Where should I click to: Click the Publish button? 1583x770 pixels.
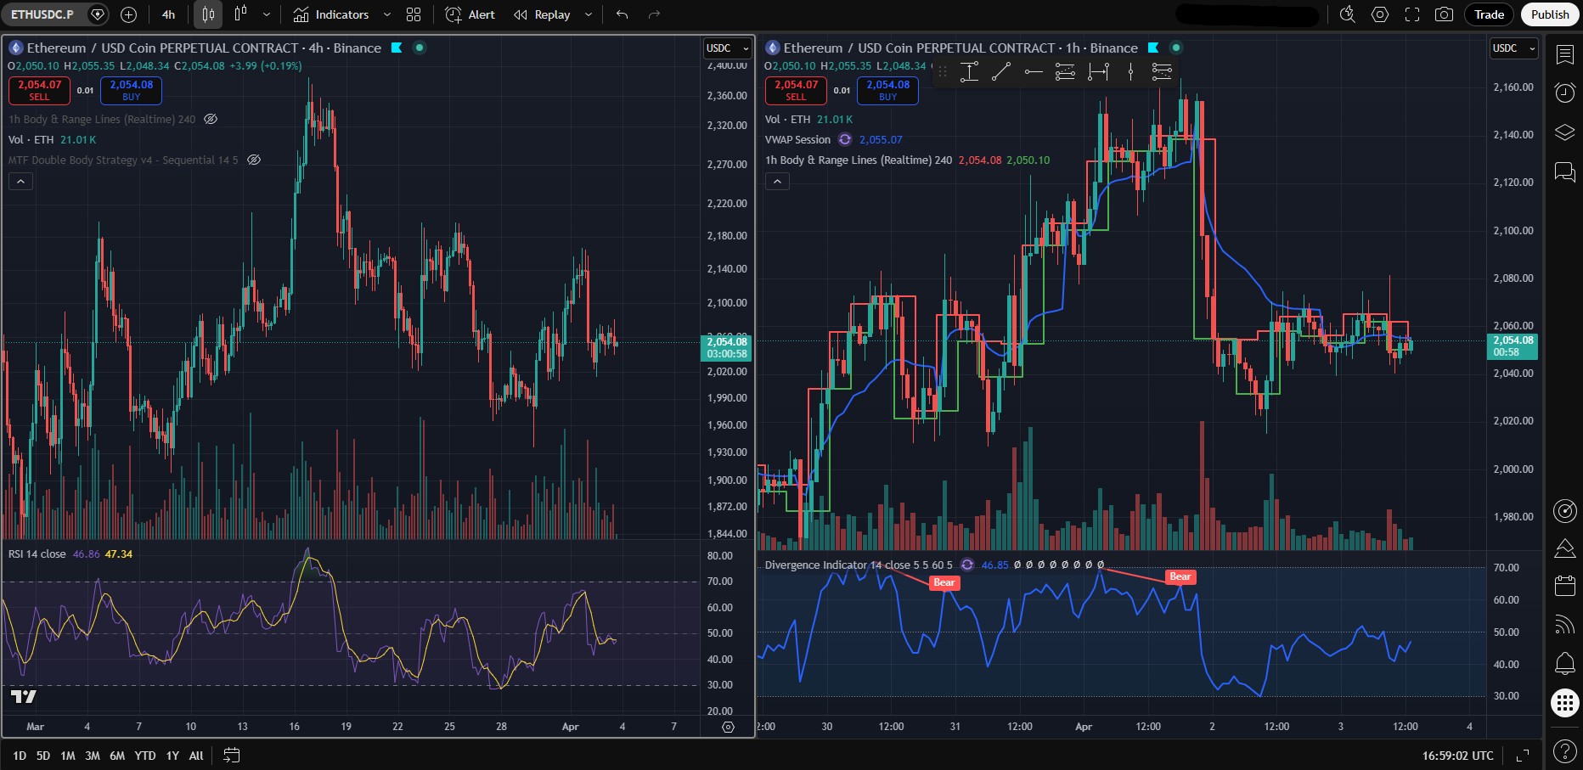click(x=1549, y=14)
